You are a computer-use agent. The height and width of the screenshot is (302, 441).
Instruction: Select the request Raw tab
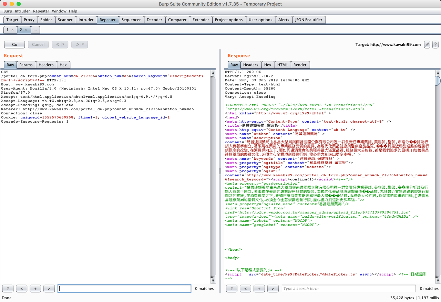click(10, 65)
